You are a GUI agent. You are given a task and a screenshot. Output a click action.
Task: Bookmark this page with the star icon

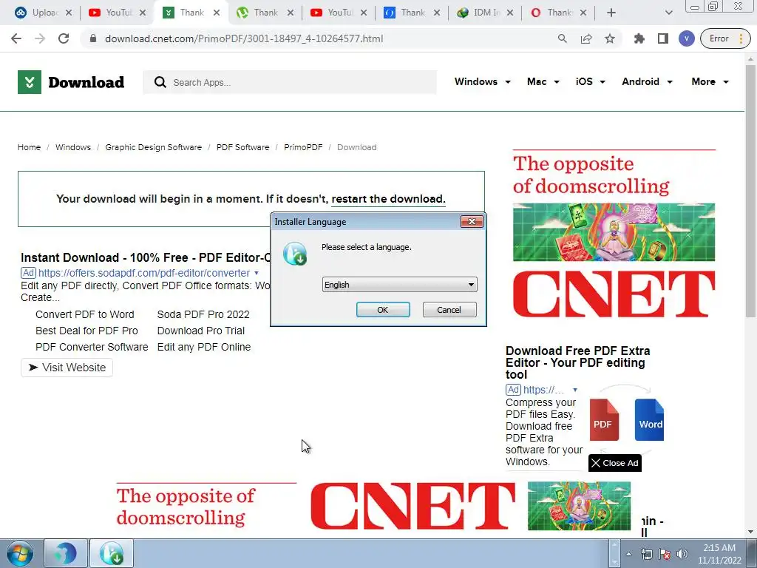coord(610,38)
